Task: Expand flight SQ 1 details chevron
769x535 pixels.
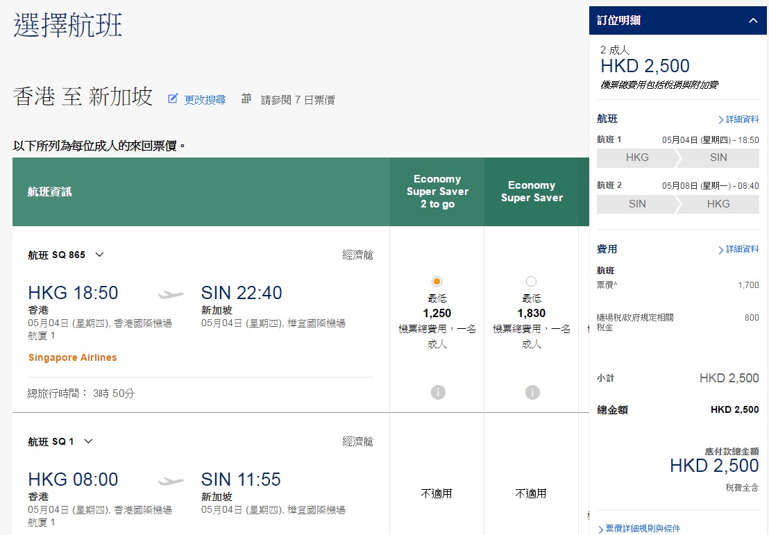Action: [88, 441]
